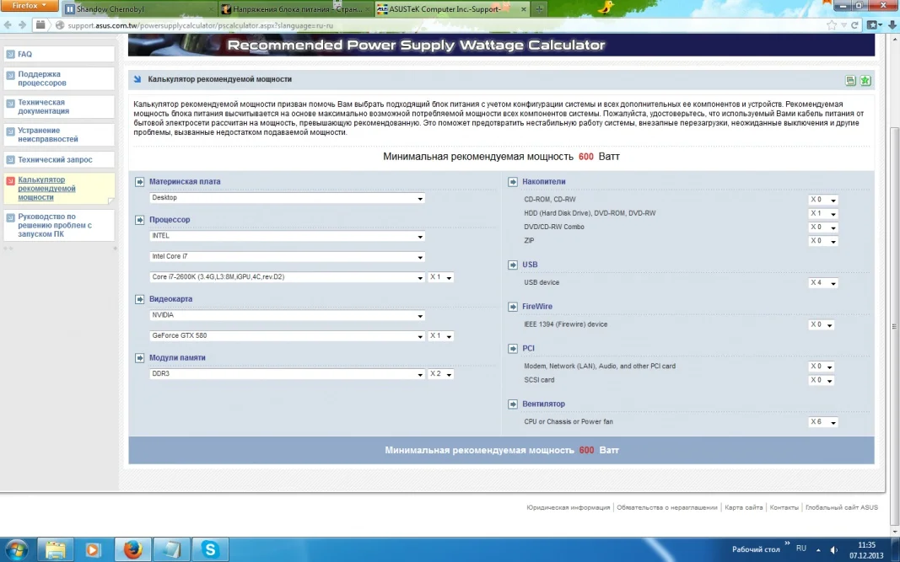The width and height of the screenshot is (900, 562).
Task: Click the arrow icon beside Накопители
Action: (x=513, y=182)
